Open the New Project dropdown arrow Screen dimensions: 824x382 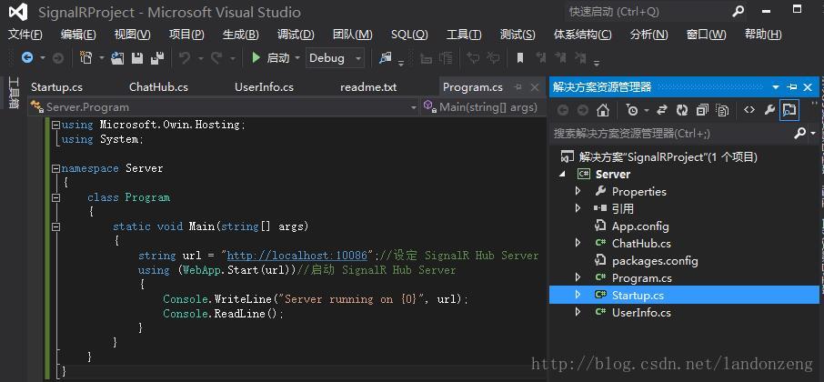[x=102, y=58]
